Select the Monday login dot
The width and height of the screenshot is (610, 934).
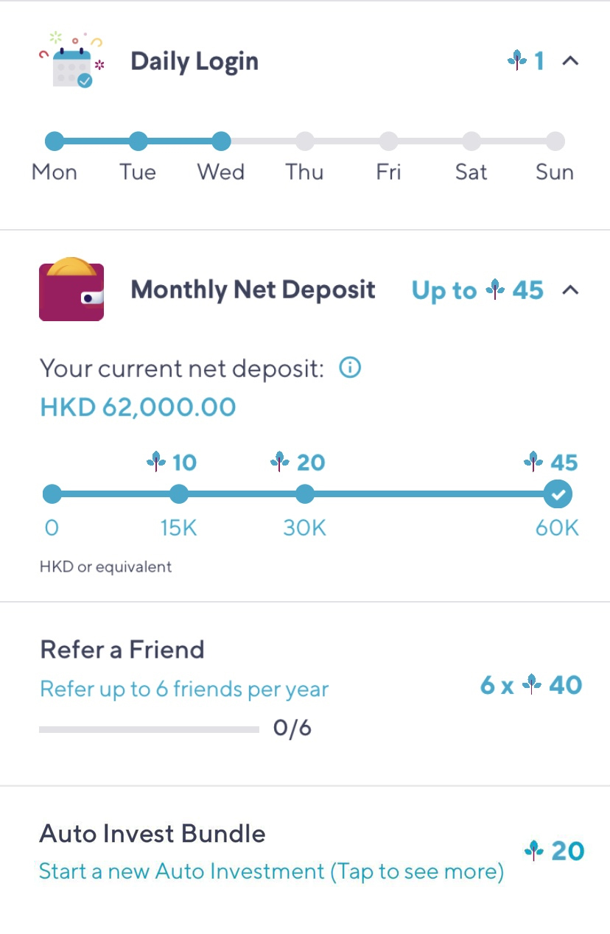click(x=54, y=141)
